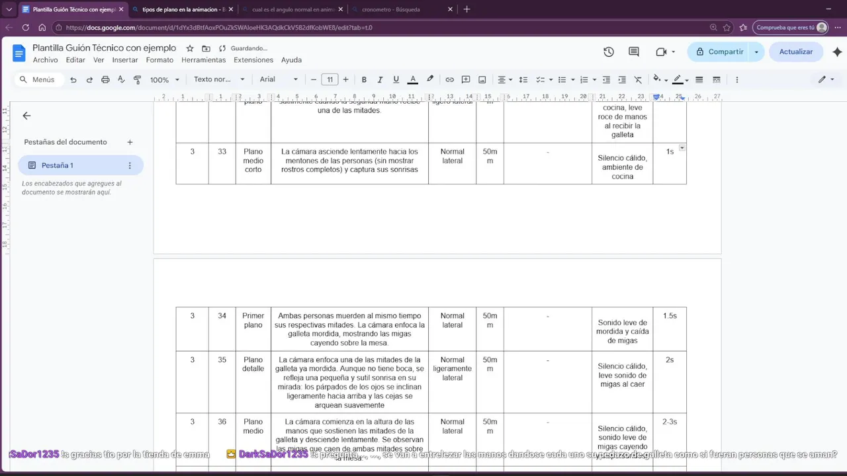Click the Compartir button
This screenshot has height=476, width=847.
pyautogui.click(x=719, y=52)
